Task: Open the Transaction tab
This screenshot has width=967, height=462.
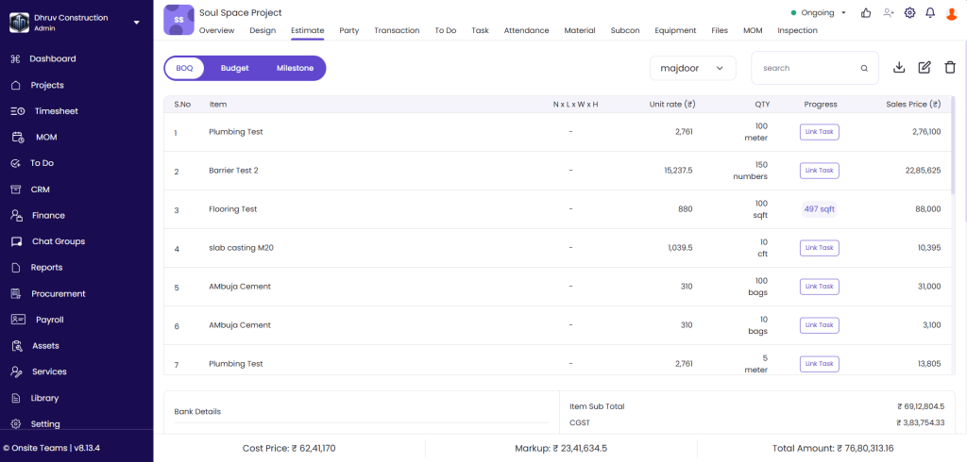Action: point(397,30)
